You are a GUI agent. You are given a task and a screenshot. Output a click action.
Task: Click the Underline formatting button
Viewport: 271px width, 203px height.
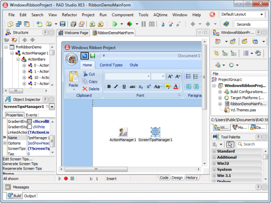click(x=124, y=86)
